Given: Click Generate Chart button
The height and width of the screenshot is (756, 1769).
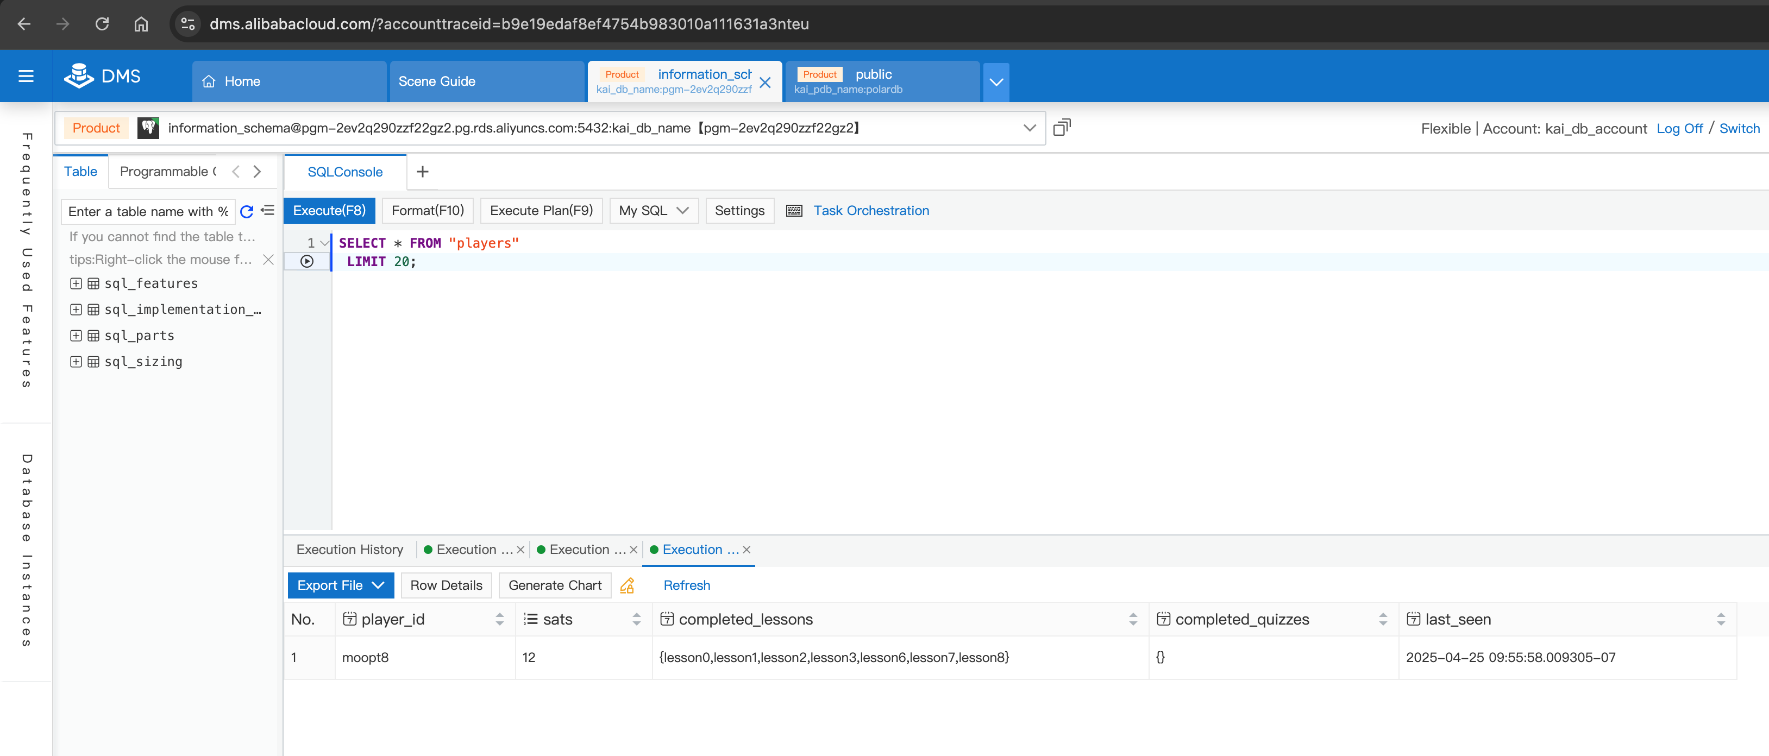Looking at the screenshot, I should coord(555,585).
